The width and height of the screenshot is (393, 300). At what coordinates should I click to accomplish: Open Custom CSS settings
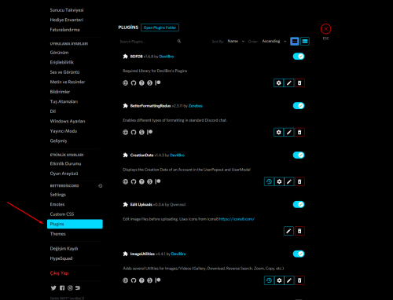point(75,214)
